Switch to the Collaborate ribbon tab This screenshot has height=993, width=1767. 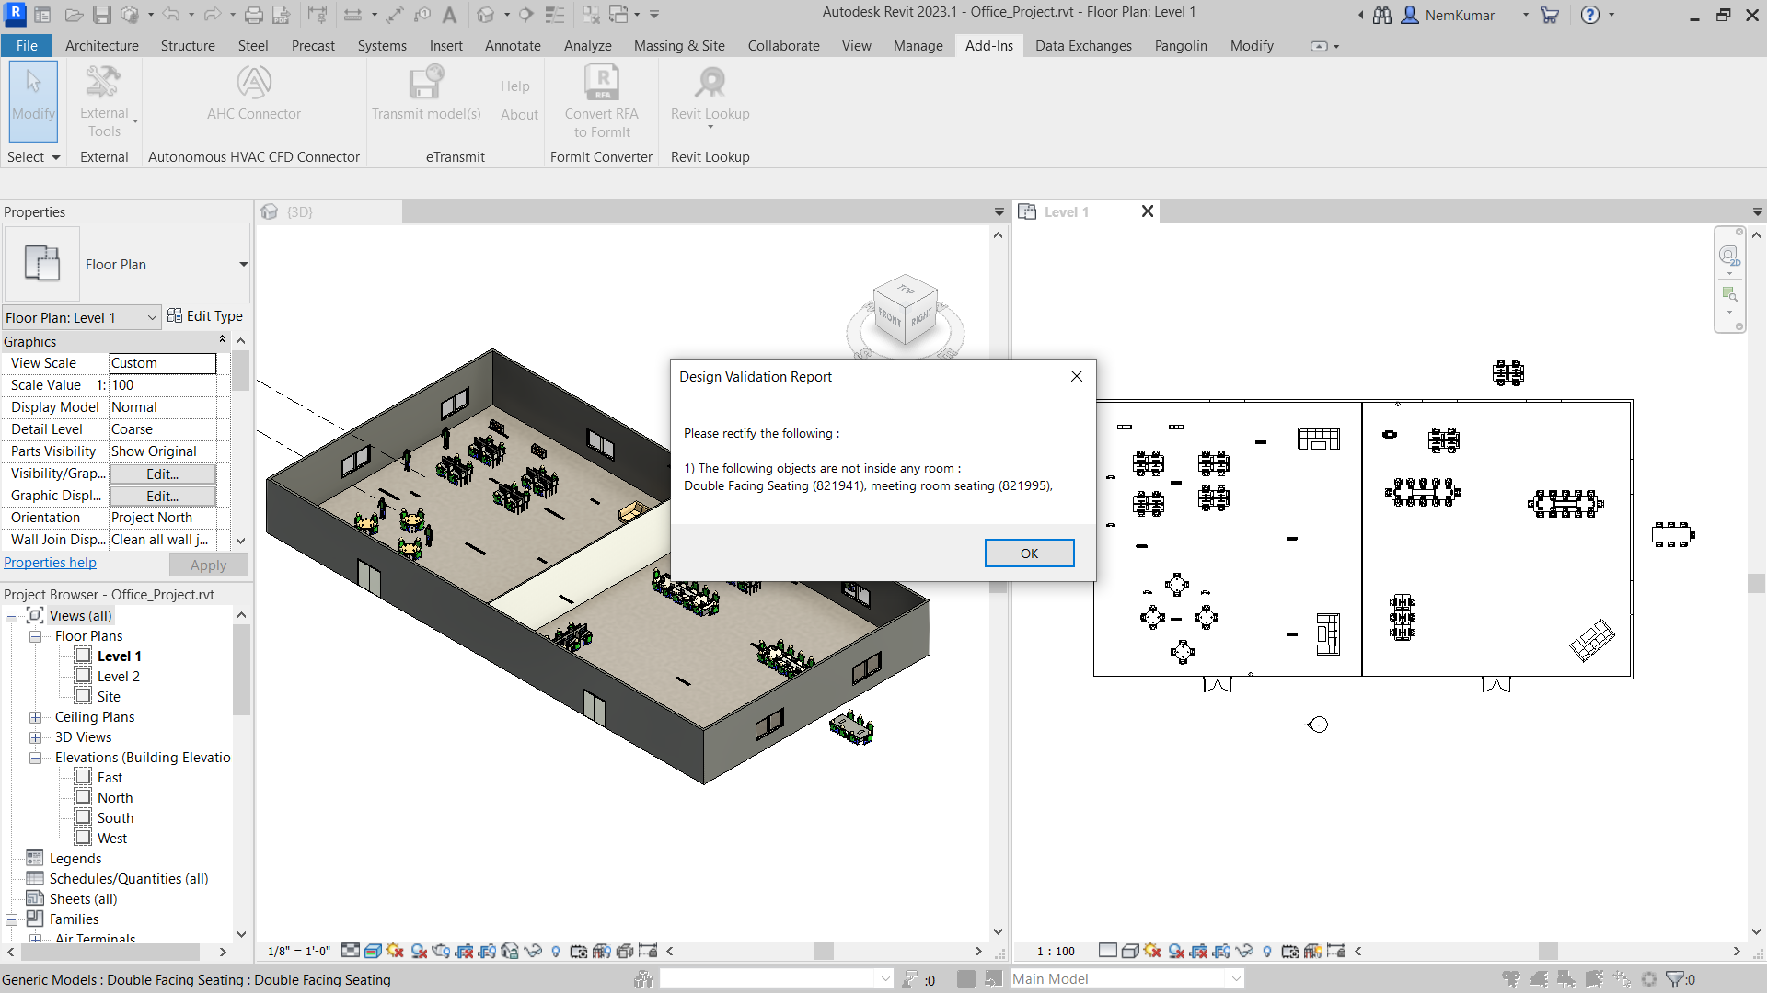783,46
